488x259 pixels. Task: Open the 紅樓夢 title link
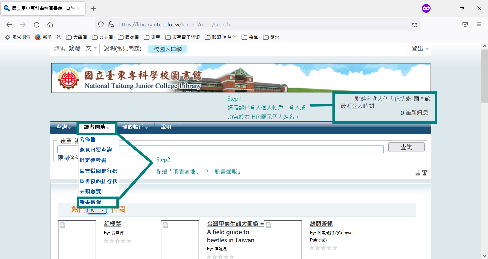[x=113, y=224]
